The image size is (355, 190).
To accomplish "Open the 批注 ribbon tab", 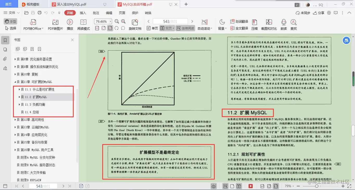I will tap(96, 13).
